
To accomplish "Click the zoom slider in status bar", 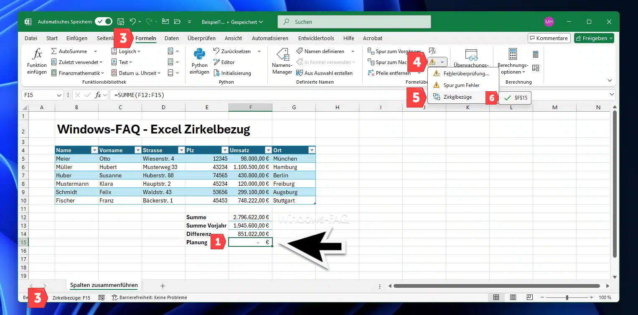I will 567,297.
